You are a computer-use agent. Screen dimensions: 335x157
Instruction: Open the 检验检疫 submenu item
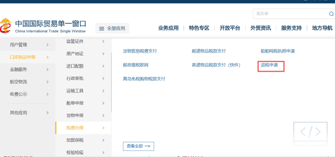(x=83, y=153)
